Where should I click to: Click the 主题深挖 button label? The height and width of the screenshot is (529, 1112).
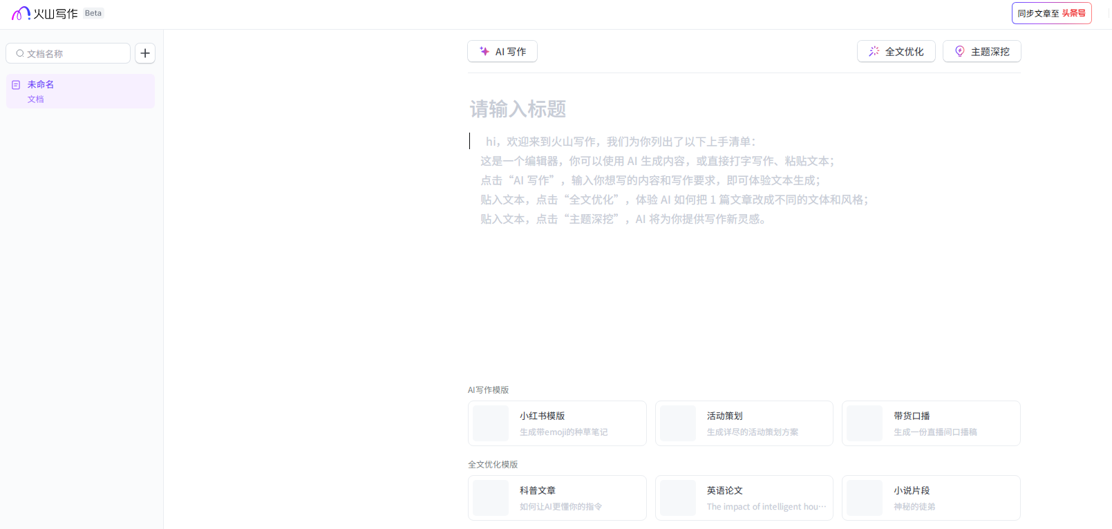(990, 52)
